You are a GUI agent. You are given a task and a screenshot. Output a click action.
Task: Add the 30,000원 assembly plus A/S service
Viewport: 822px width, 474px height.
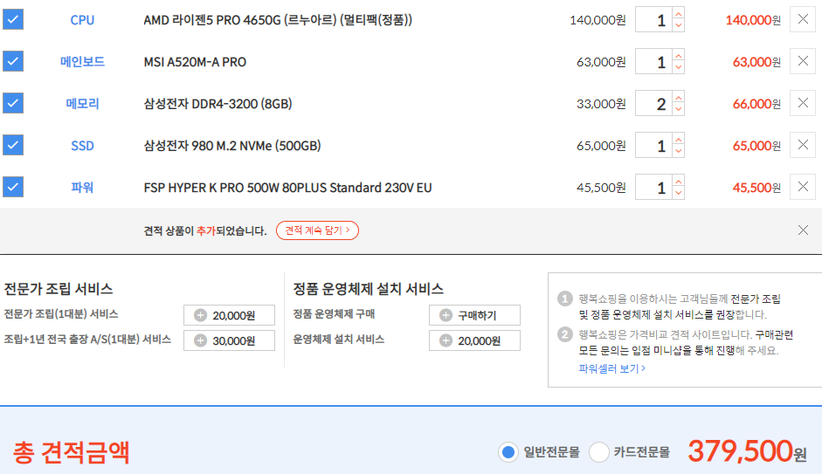(229, 340)
